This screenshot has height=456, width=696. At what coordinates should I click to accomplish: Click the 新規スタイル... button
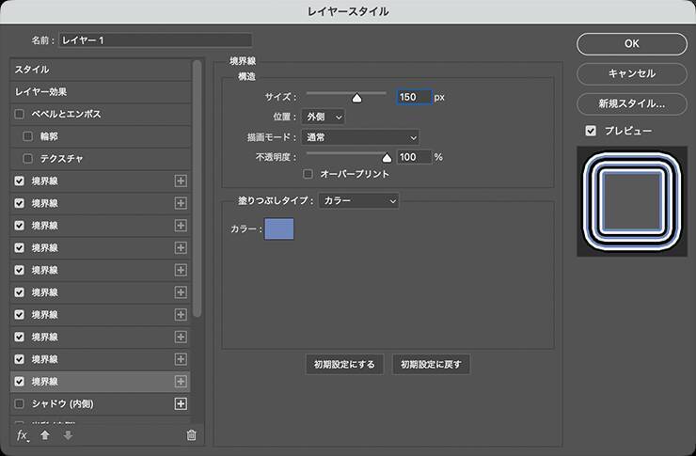point(632,103)
